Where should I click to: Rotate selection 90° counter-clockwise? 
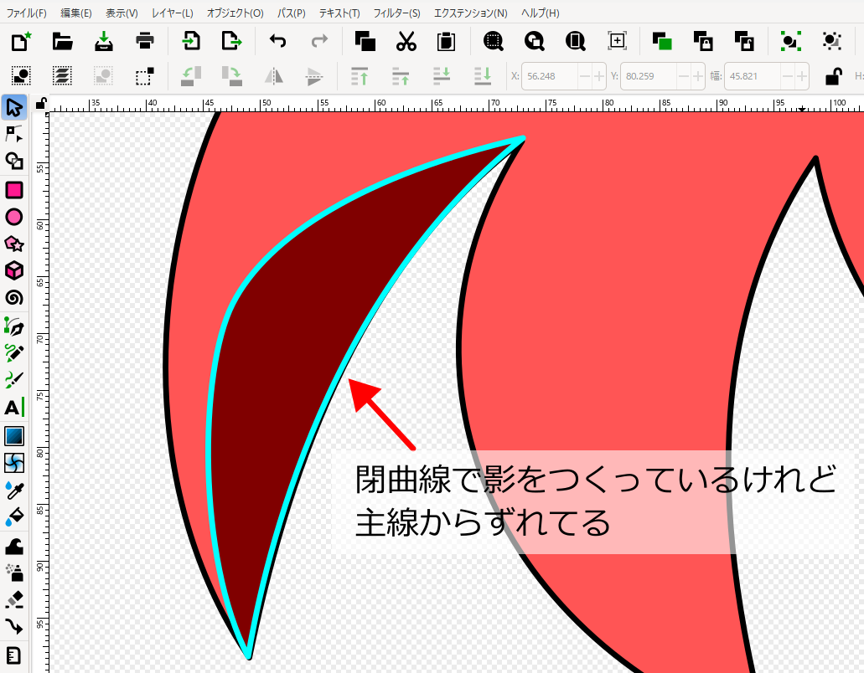click(x=191, y=76)
